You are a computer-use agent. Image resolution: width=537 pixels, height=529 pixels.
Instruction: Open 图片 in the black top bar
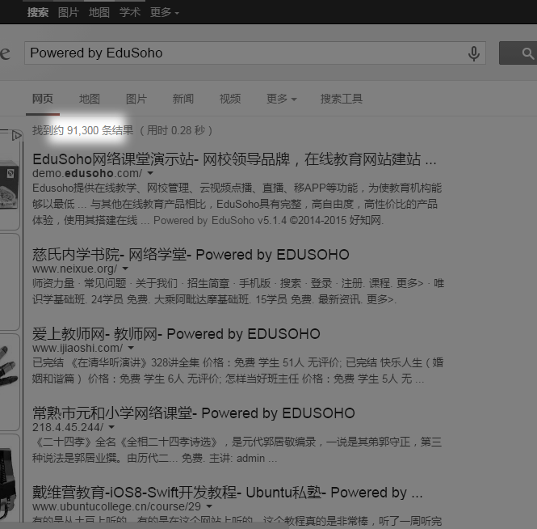[x=69, y=12]
